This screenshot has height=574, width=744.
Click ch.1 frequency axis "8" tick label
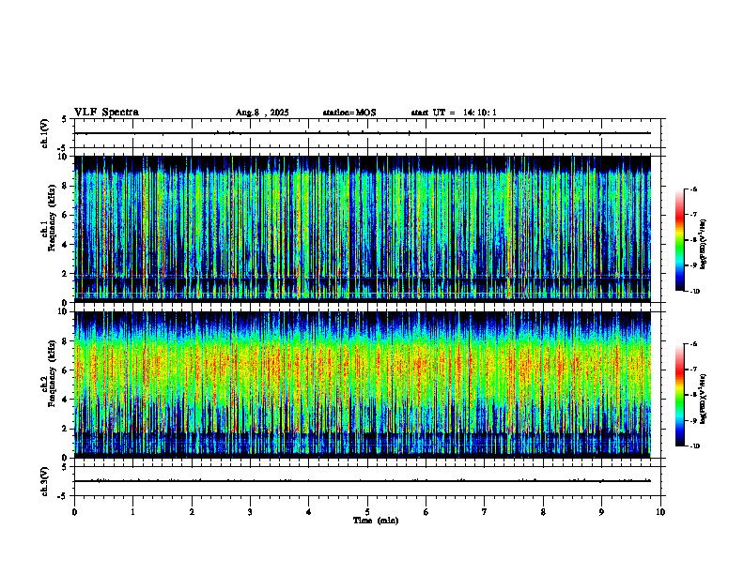66,186
